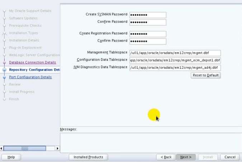Open the Help button
This screenshot has width=242, height=162.
point(11,157)
